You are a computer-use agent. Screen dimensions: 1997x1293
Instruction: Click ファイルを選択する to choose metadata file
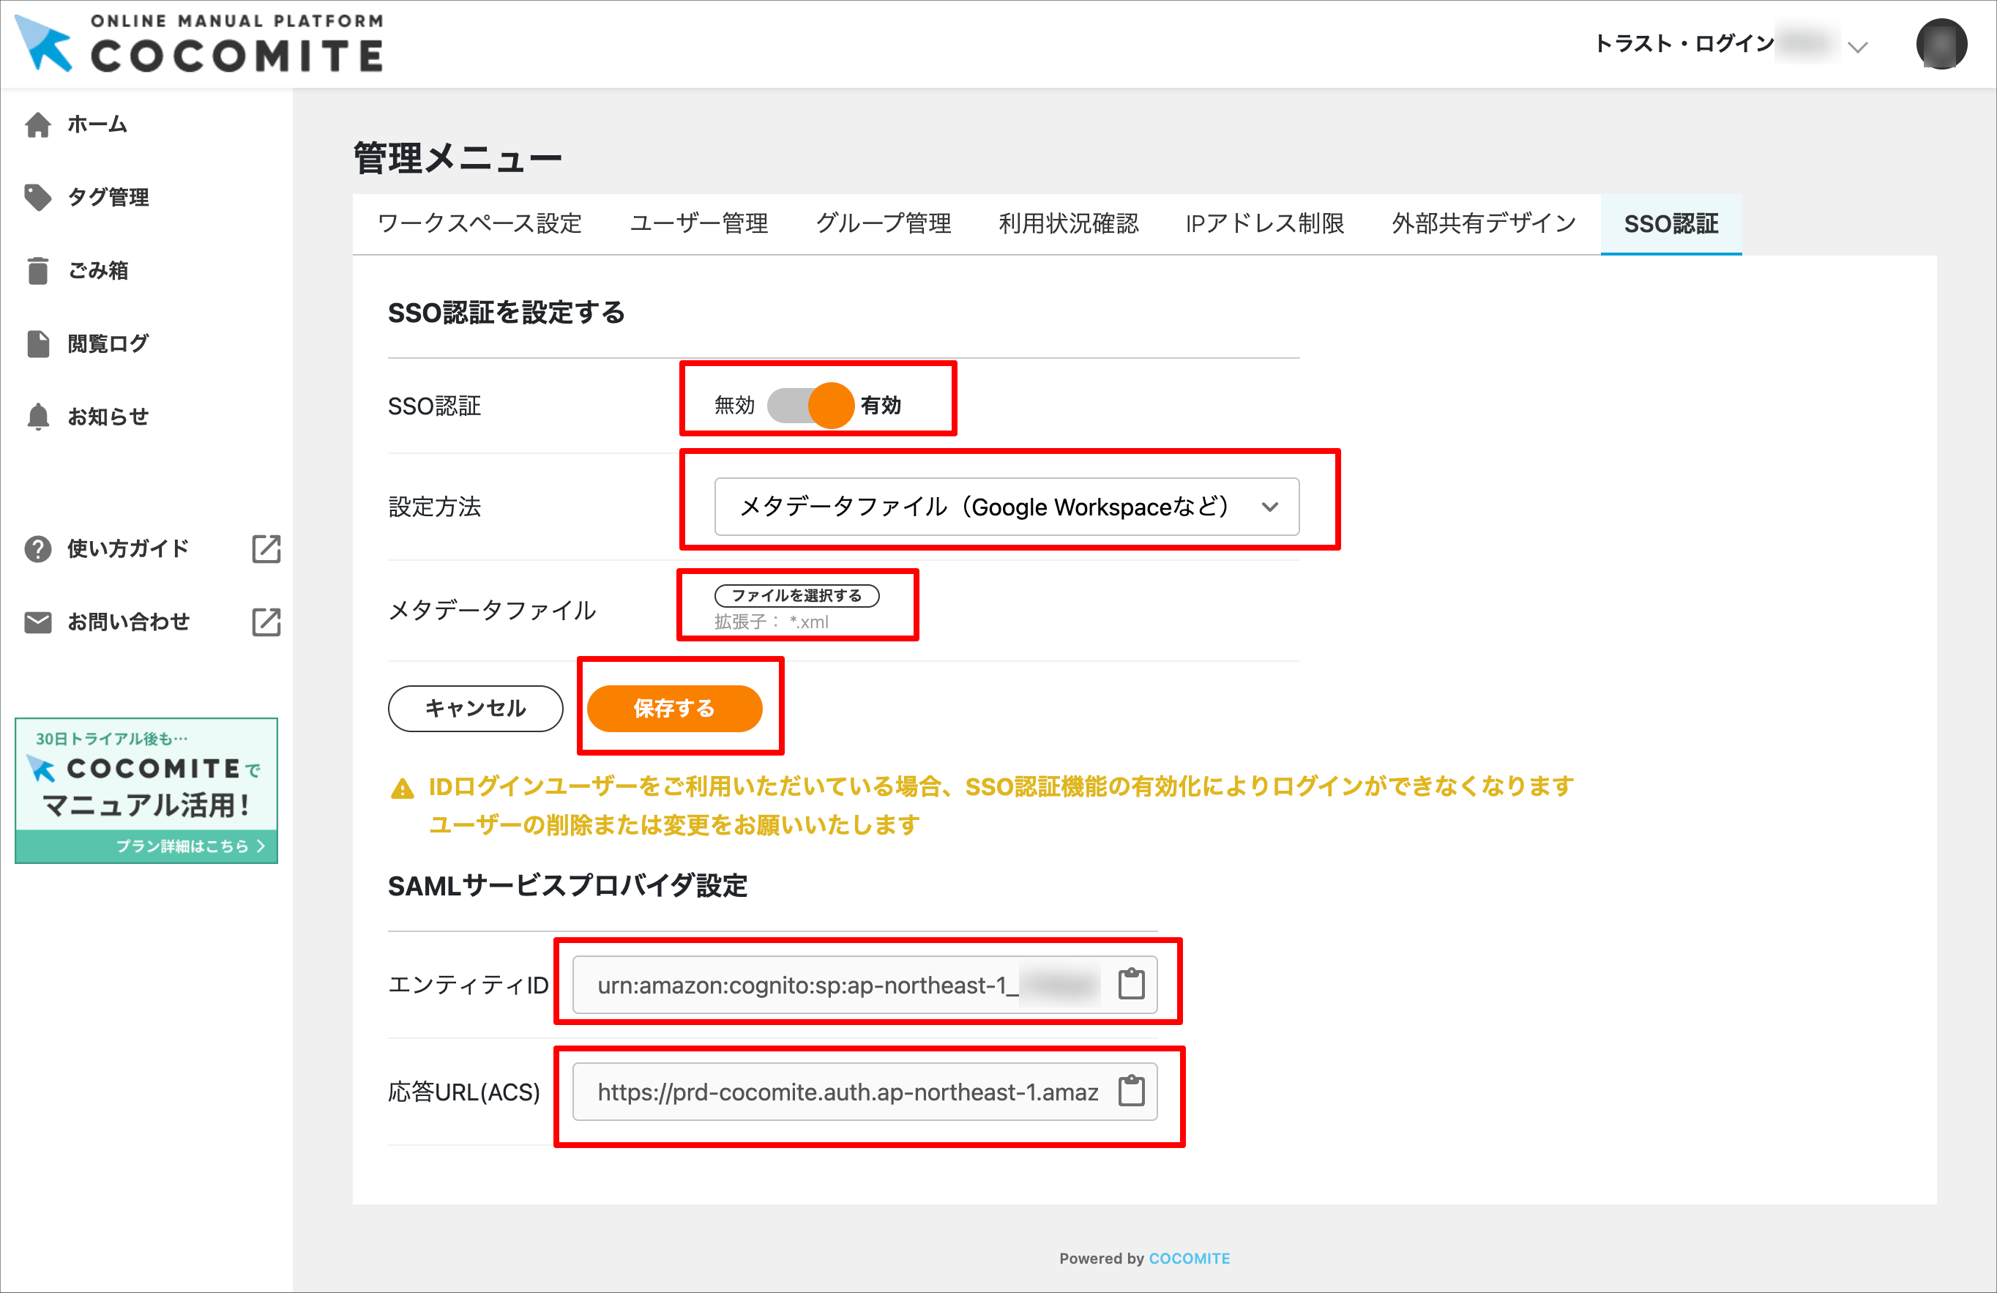pyautogui.click(x=796, y=596)
